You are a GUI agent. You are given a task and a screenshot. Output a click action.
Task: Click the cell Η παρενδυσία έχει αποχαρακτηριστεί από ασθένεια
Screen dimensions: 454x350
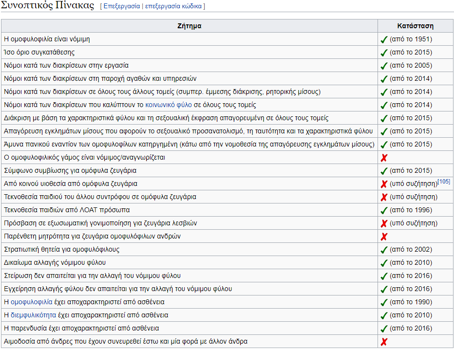189,328
